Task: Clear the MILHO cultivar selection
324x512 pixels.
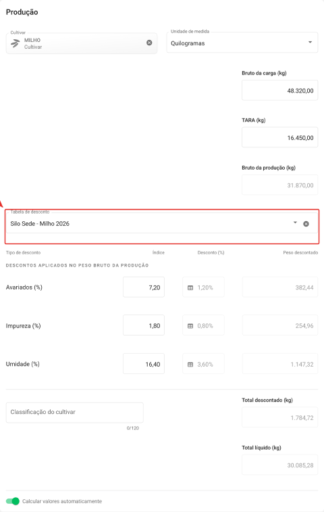Action: (x=149, y=43)
